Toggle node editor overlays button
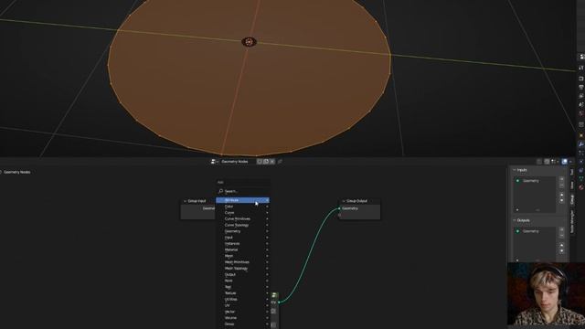The height and width of the screenshot is (329, 585). [565, 161]
